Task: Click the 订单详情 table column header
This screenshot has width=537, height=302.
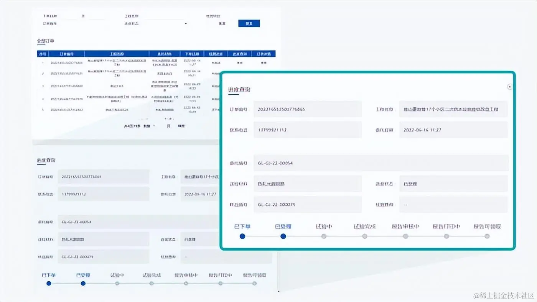Action: tap(264, 54)
